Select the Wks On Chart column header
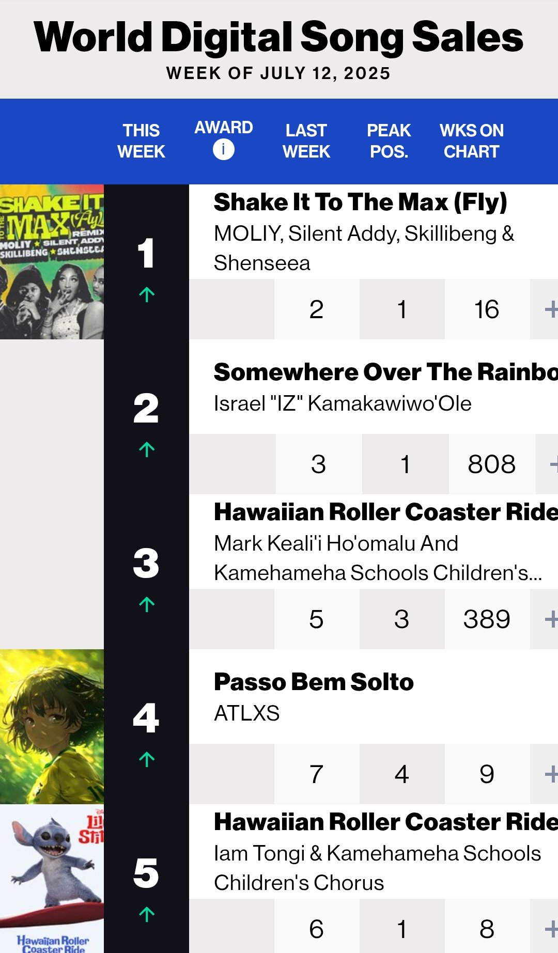The image size is (558, 953). coord(471,141)
